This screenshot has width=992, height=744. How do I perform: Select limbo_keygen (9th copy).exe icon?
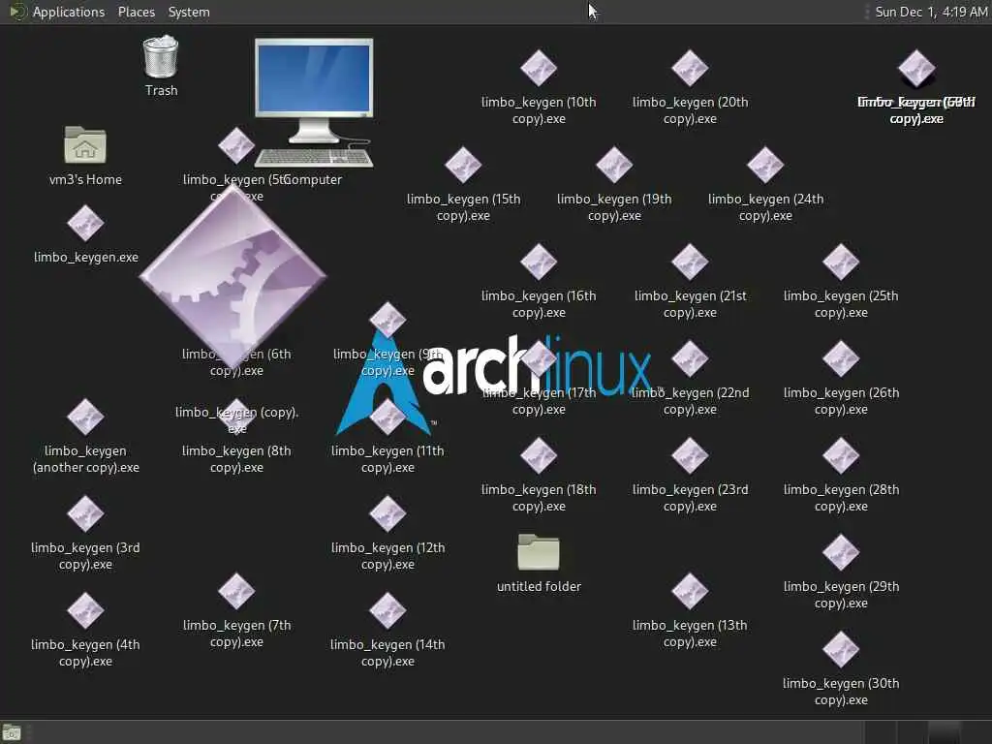point(387,320)
